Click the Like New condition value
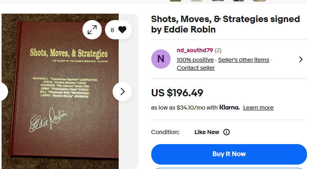 (x=207, y=132)
